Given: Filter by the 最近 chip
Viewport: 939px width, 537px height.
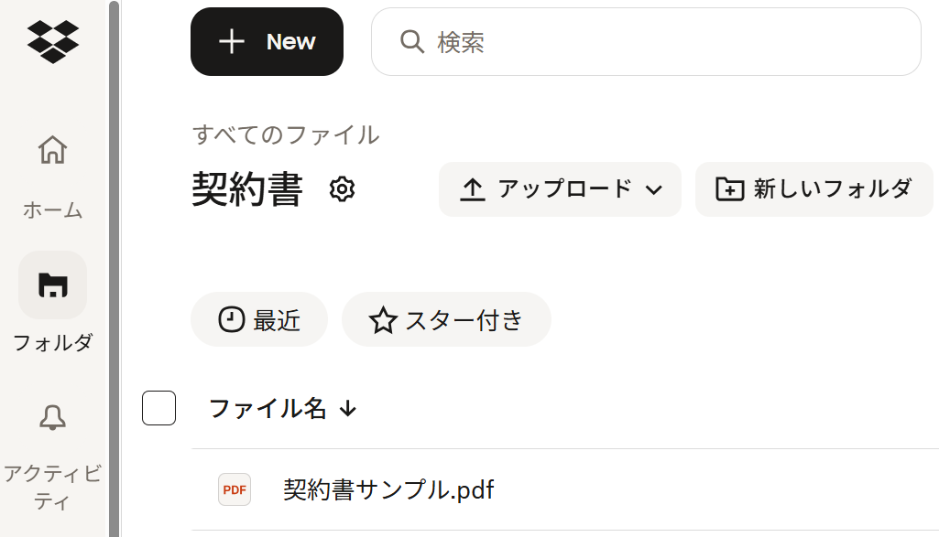Looking at the screenshot, I should (259, 319).
